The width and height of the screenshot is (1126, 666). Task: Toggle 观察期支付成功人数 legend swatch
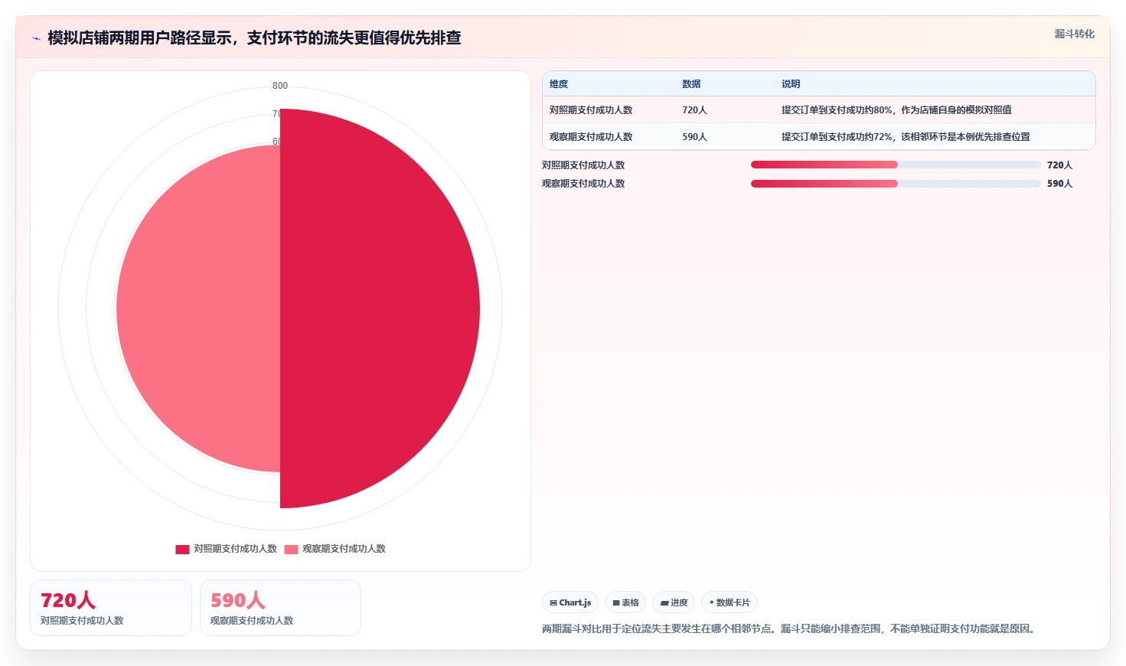pyautogui.click(x=291, y=549)
